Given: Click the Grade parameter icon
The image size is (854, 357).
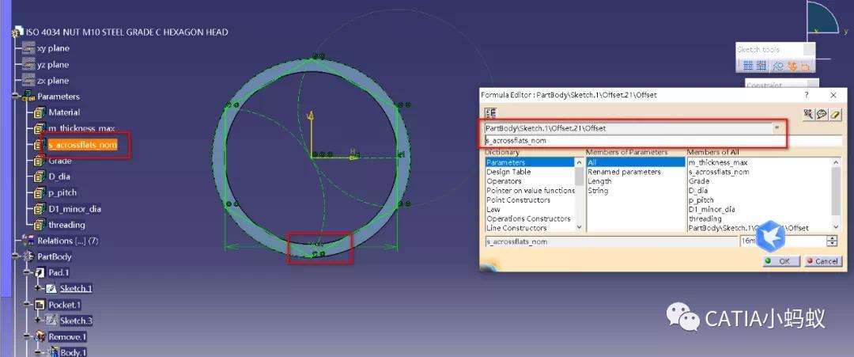Looking at the screenshot, I should coord(40,161).
